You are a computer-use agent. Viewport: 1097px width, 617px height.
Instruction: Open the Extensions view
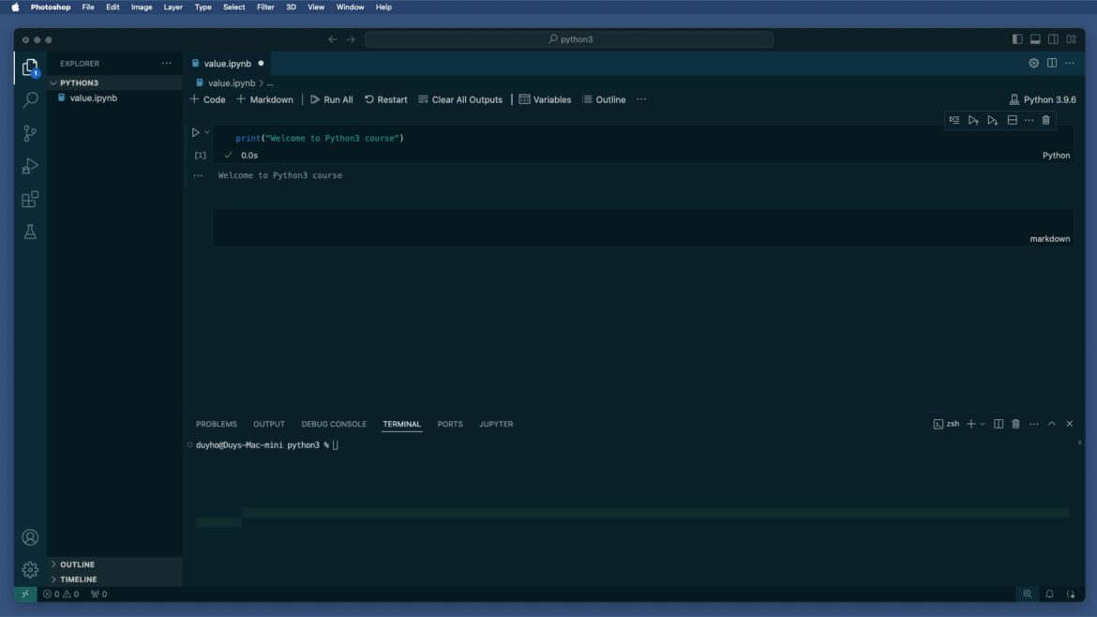coord(30,200)
